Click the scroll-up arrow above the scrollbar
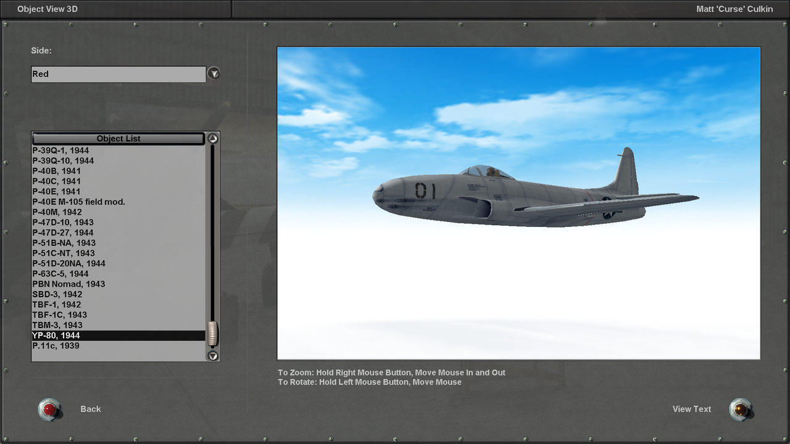Screen dimensions: 790x444 point(212,138)
